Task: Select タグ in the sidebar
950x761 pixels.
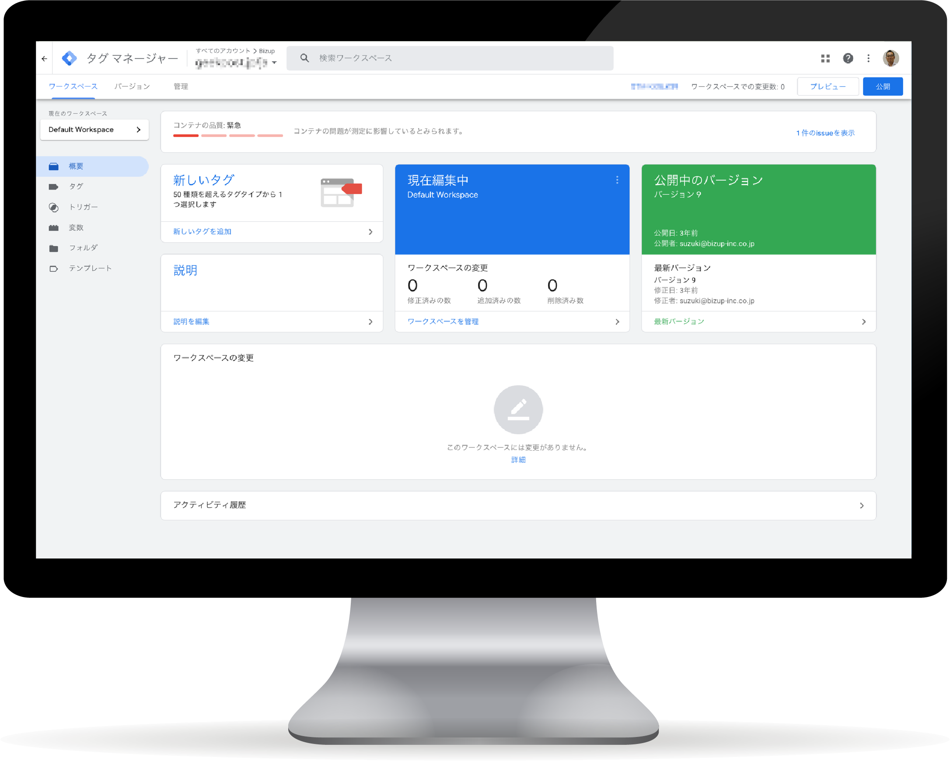Action: point(76,186)
